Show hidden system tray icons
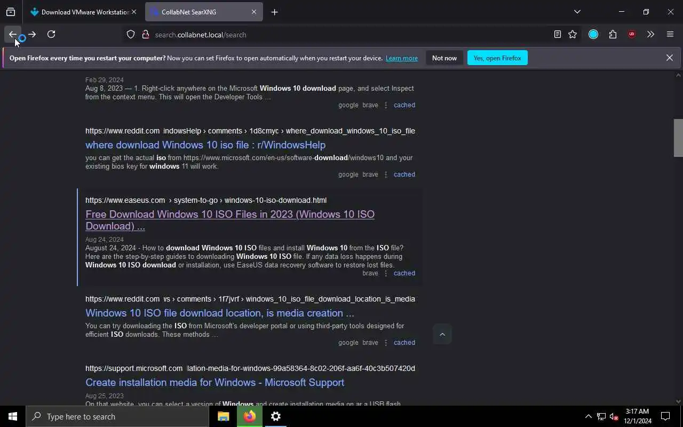 click(589, 416)
